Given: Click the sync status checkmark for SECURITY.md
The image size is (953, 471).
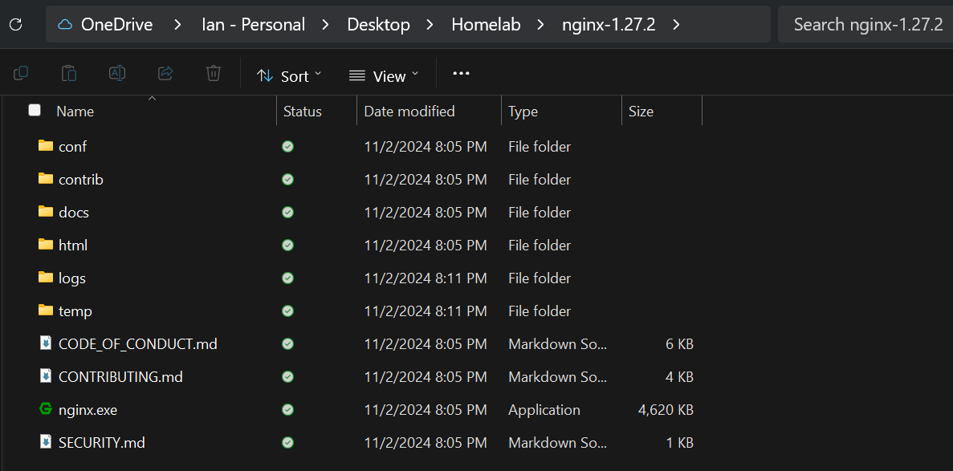Looking at the screenshot, I should point(288,442).
